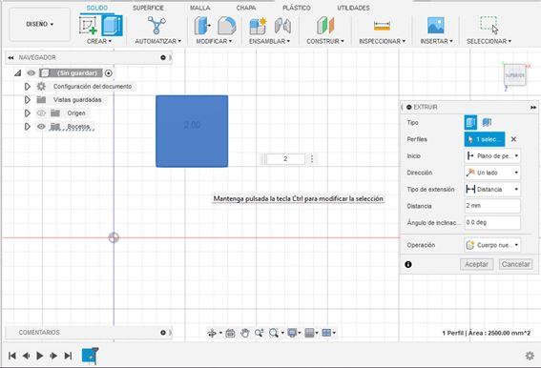
Task: Select the Fillet icon under Modificar
Action: (x=227, y=26)
